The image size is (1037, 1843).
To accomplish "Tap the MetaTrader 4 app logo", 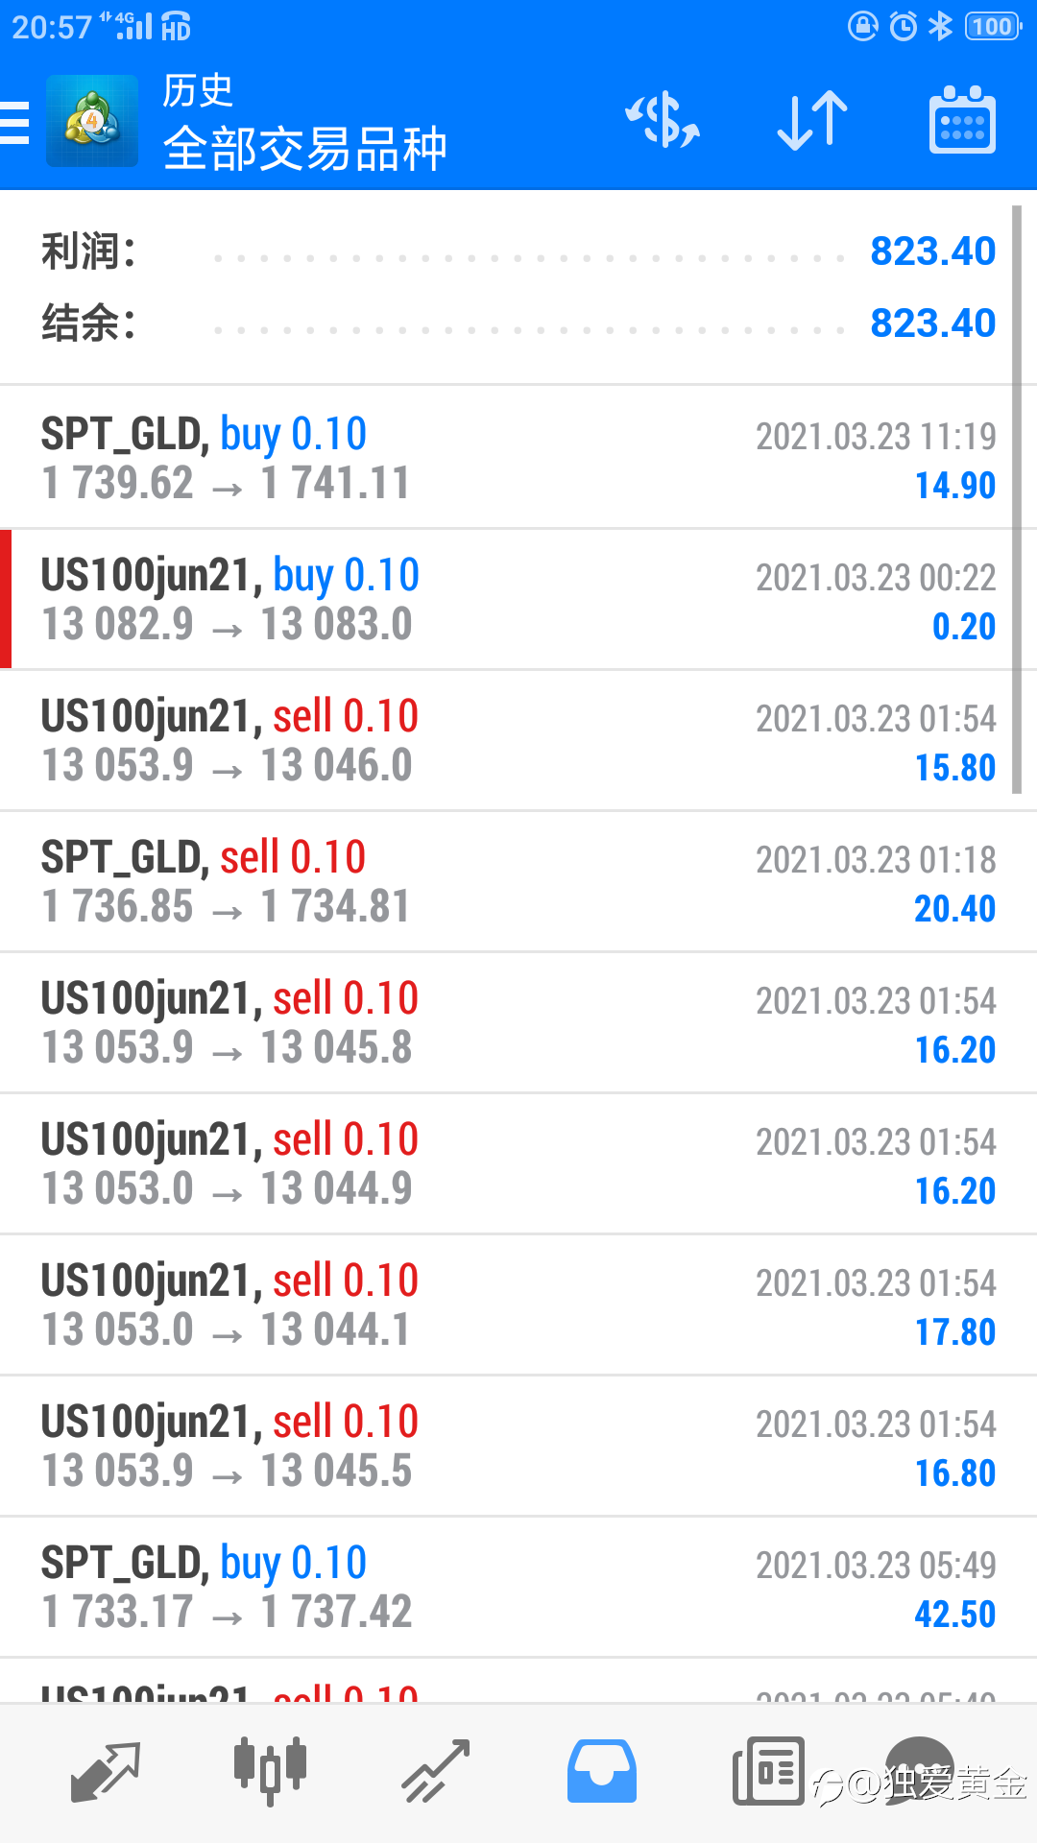I will pos(92,121).
